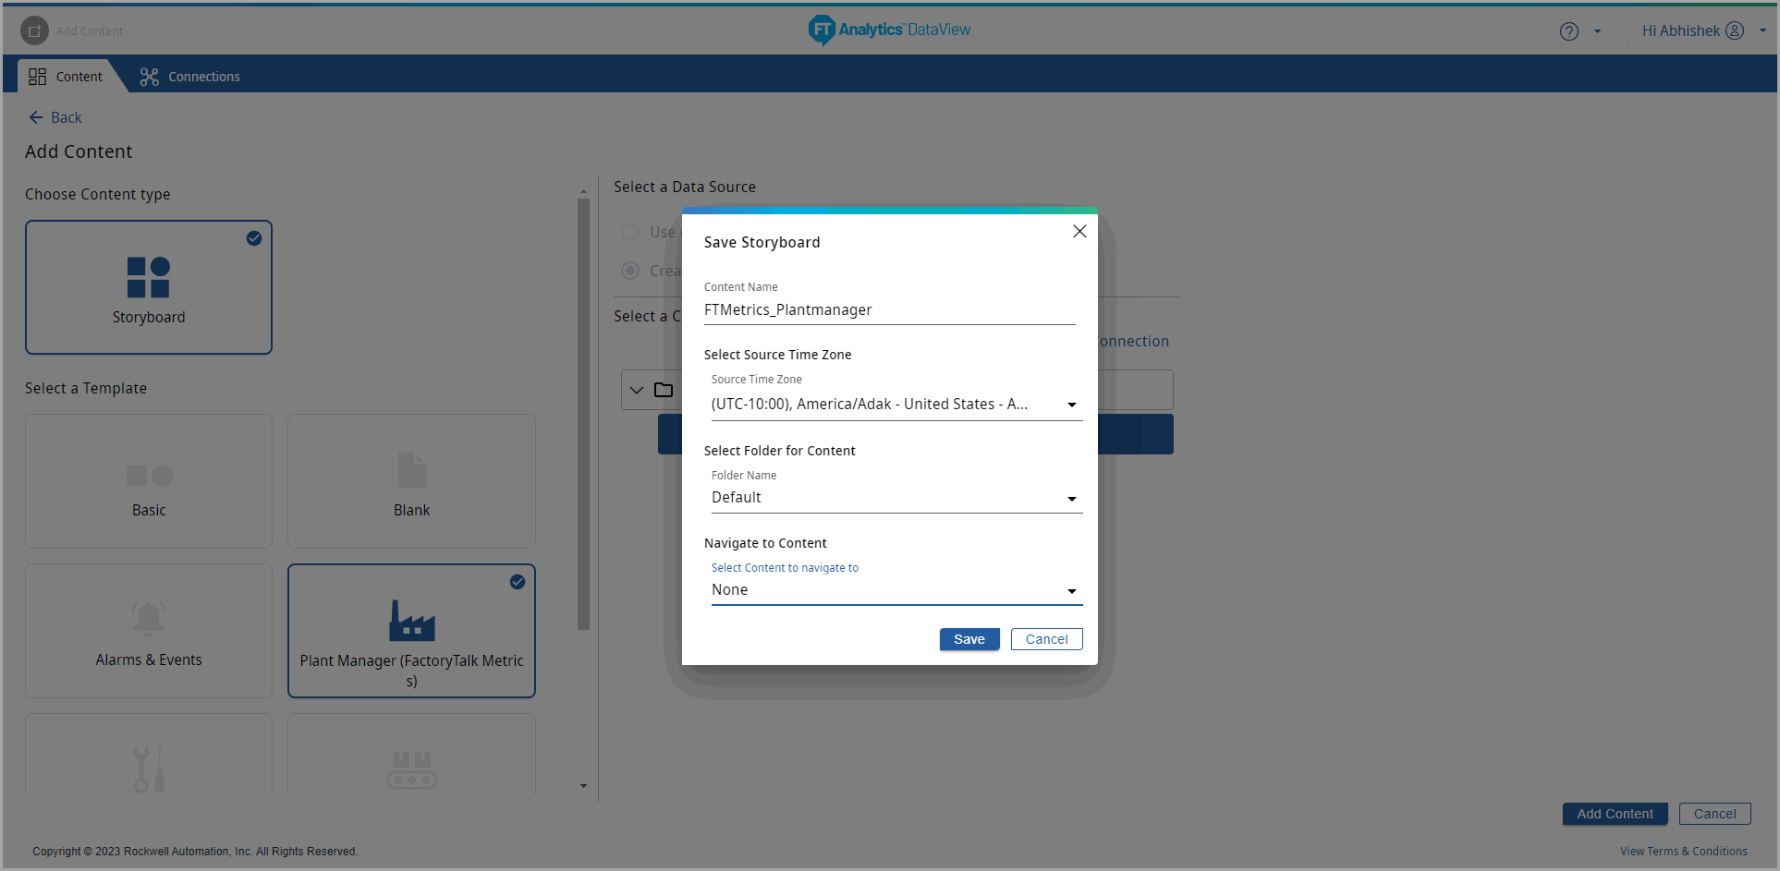Open Select Content to navigate to dropdown
Viewport: 1780px width, 871px height.
[x=896, y=590]
